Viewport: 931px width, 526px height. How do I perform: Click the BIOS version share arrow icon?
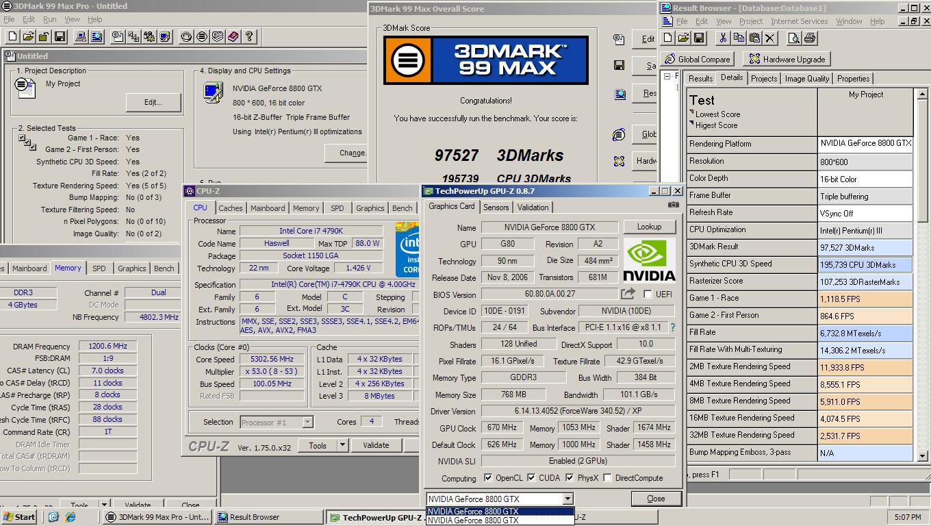628,294
